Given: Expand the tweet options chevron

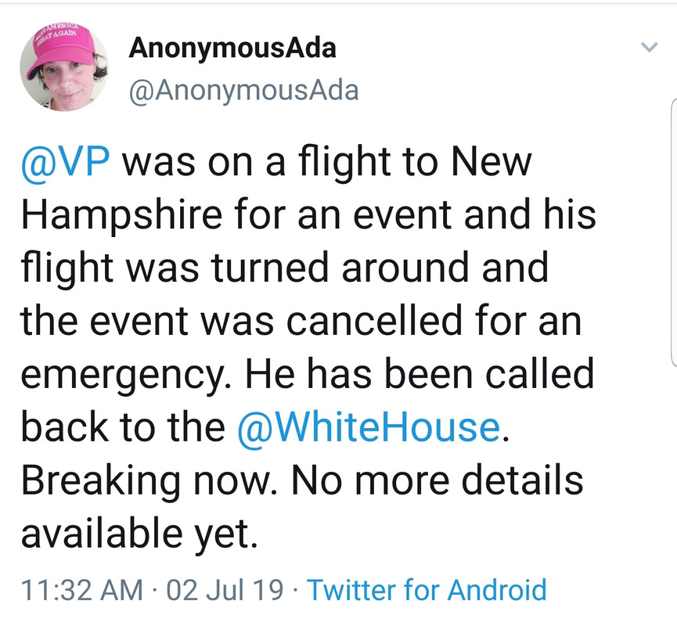Looking at the screenshot, I should 648,49.
